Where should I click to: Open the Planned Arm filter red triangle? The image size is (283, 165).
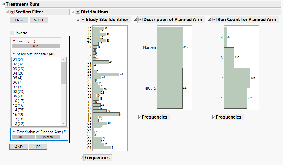click(14, 132)
